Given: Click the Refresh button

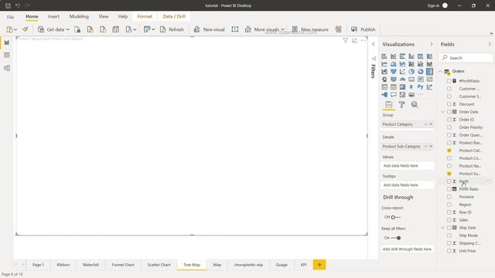Looking at the screenshot, I should tap(172, 29).
